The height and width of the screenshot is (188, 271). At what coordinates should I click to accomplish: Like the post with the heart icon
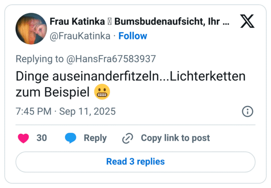tap(23, 138)
